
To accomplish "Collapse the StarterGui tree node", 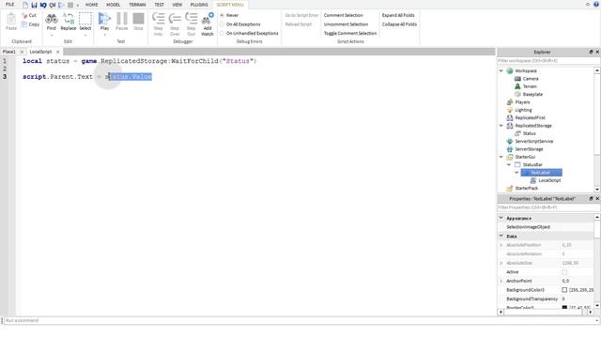I will [x=501, y=157].
